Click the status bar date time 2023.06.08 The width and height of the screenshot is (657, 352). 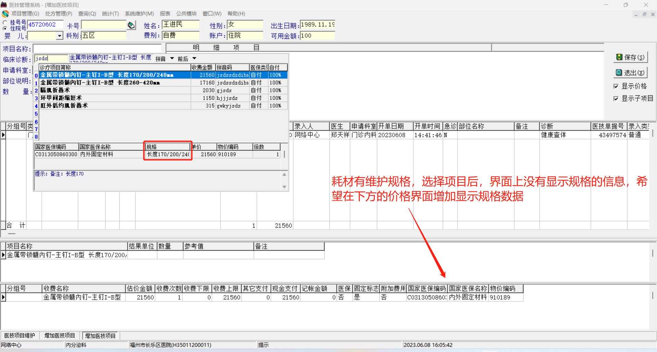(428, 345)
